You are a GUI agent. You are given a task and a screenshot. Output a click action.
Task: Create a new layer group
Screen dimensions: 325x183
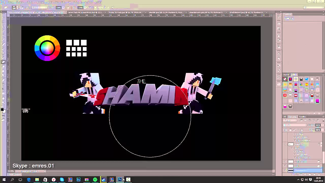point(310,175)
